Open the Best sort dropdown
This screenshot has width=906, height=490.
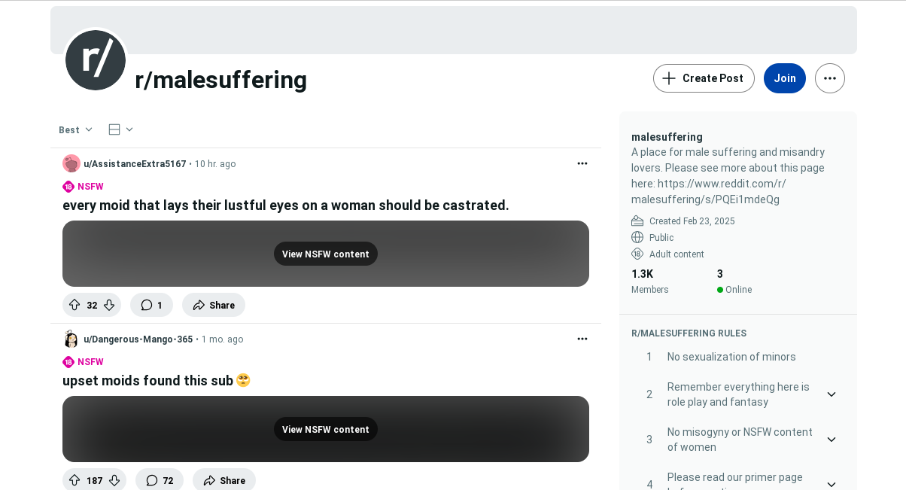tap(76, 129)
